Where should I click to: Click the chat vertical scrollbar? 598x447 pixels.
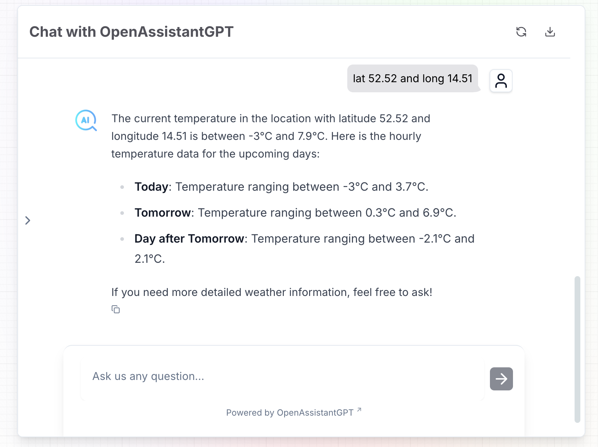click(577, 349)
